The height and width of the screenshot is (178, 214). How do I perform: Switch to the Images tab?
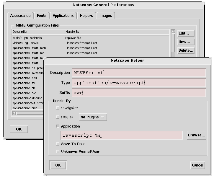tap(106, 16)
